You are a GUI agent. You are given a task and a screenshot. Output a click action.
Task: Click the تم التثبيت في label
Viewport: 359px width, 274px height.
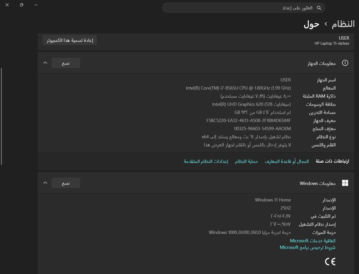click(x=323, y=216)
